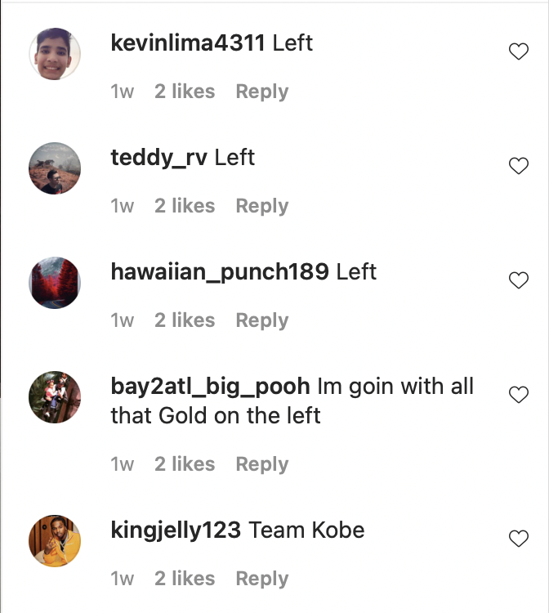This screenshot has width=549, height=613.
Task: View hawaiian_punch189's profile photo
Action: click(x=55, y=283)
